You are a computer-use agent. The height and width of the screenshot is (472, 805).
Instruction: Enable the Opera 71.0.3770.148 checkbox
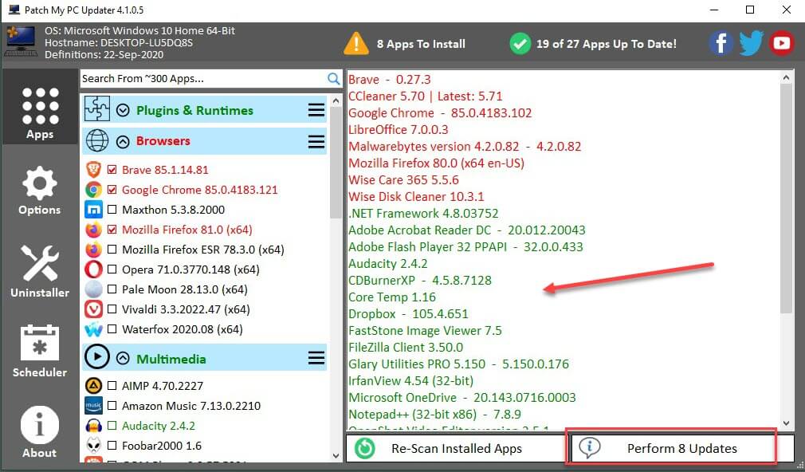click(x=112, y=269)
